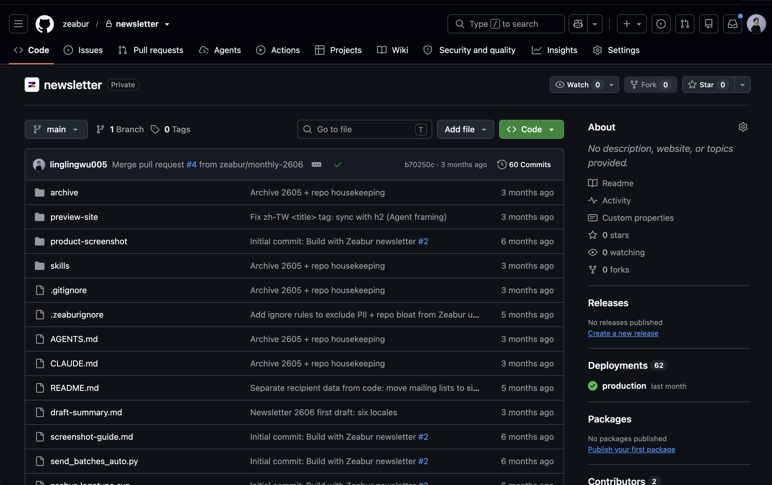Open the Deployments section heading
Viewport: 772px width, 485px height.
tap(617, 365)
